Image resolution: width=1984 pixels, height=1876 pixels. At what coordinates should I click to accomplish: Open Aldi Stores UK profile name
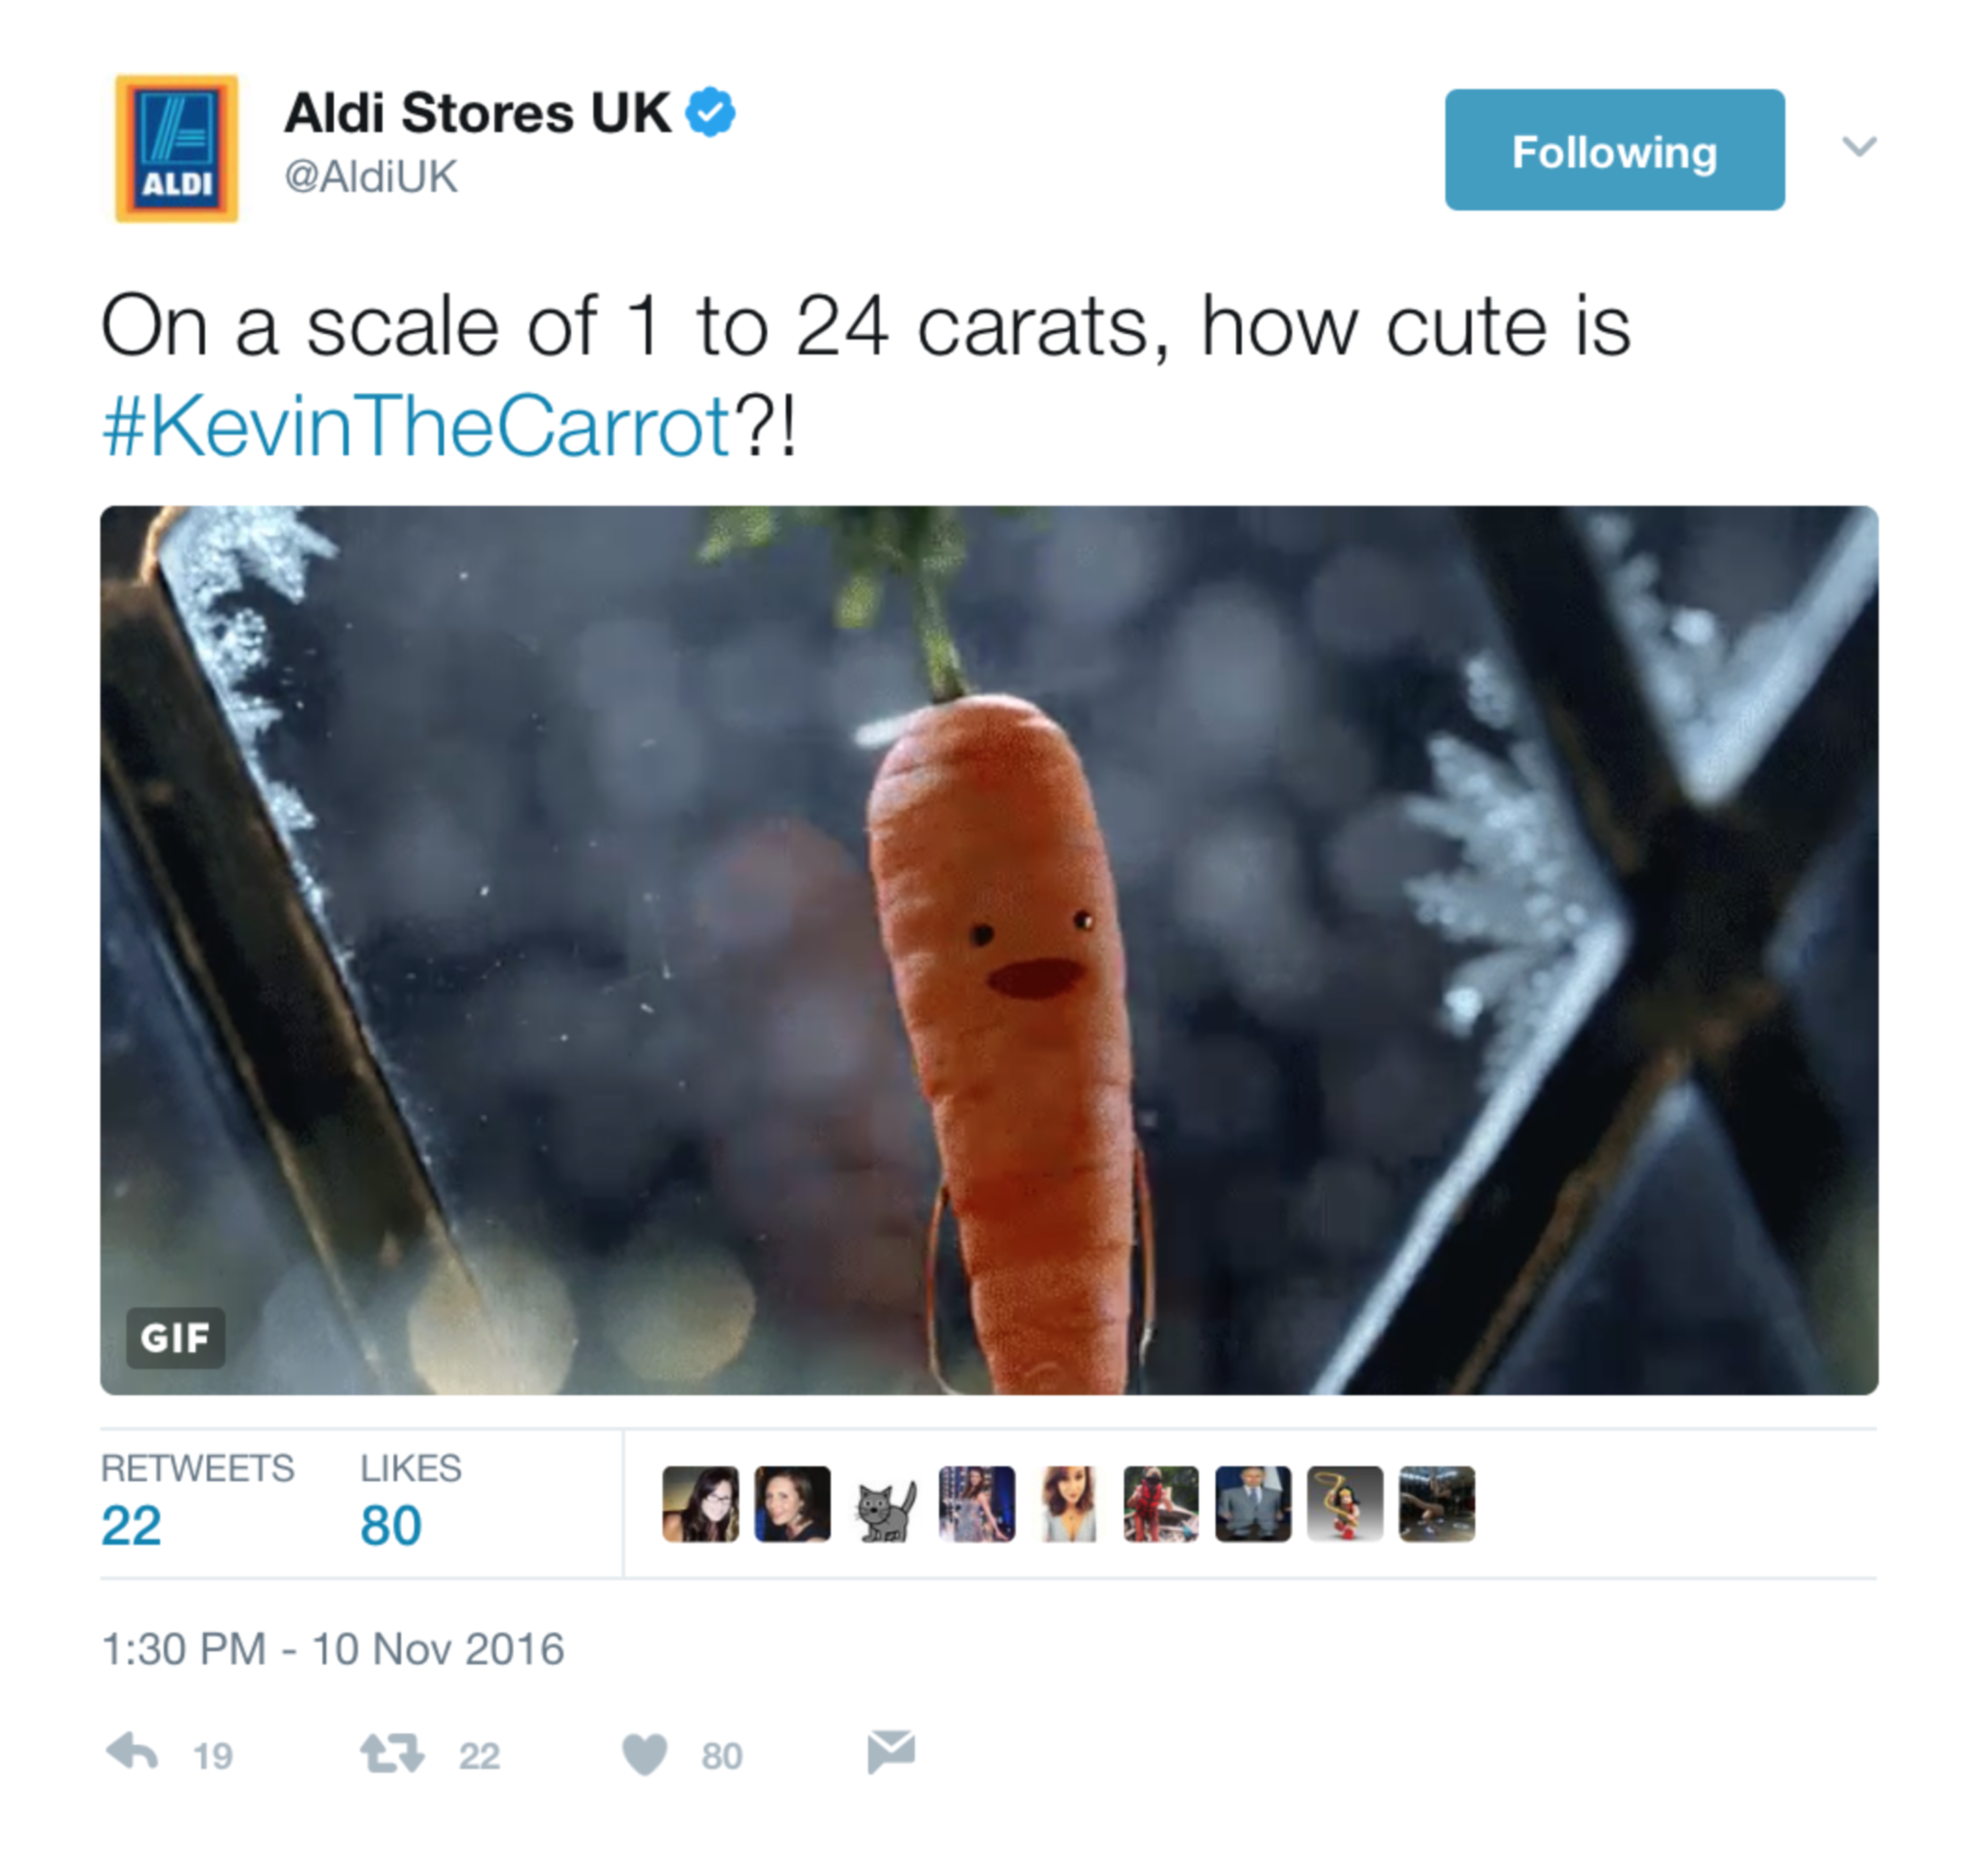(x=477, y=112)
